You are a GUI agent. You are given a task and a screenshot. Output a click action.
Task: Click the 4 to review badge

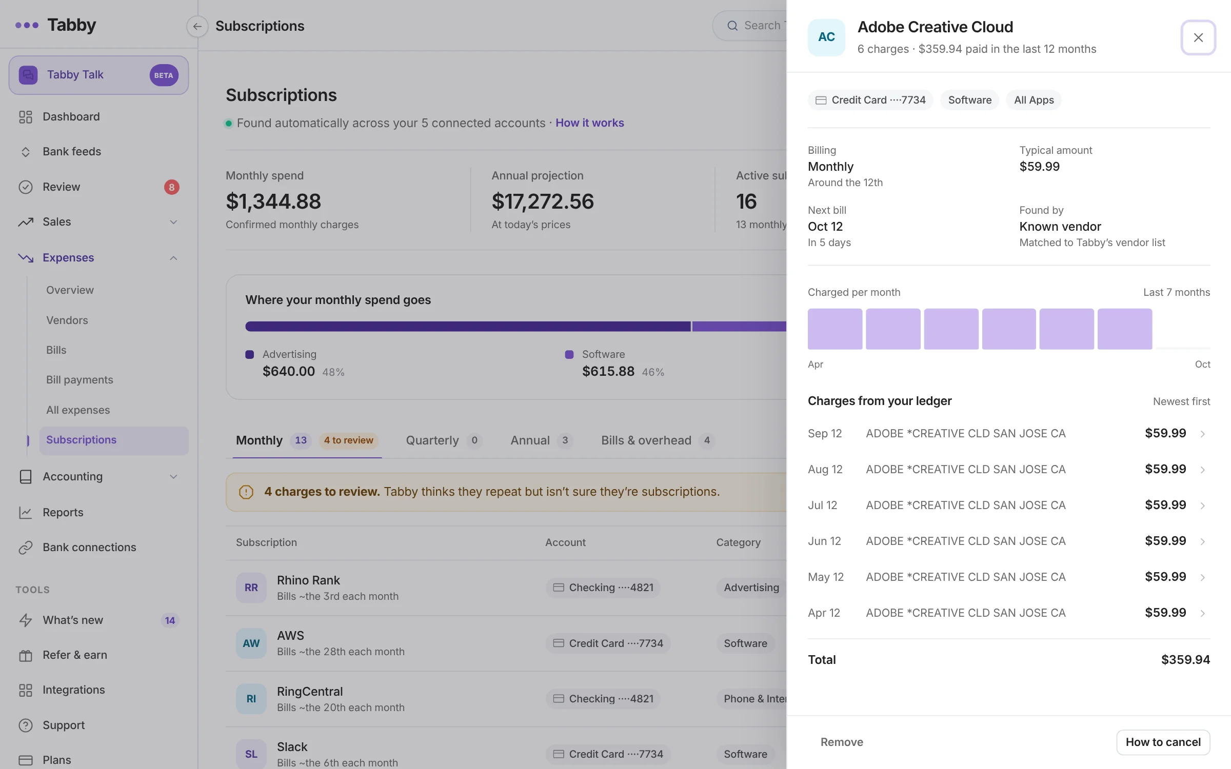(349, 440)
